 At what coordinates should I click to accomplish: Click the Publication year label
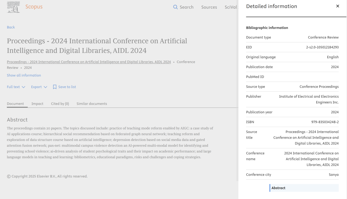[259, 112]
